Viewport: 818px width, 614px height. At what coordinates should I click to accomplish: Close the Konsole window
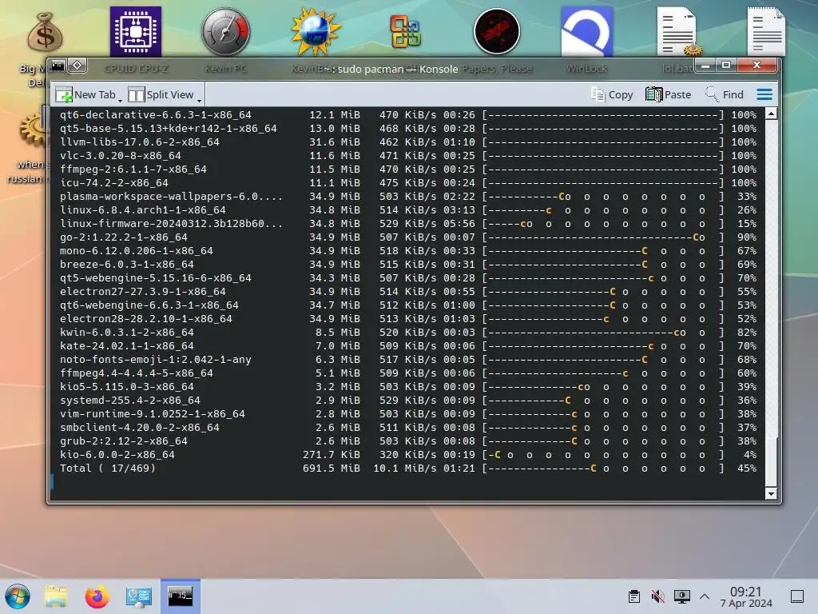pyautogui.click(x=756, y=65)
